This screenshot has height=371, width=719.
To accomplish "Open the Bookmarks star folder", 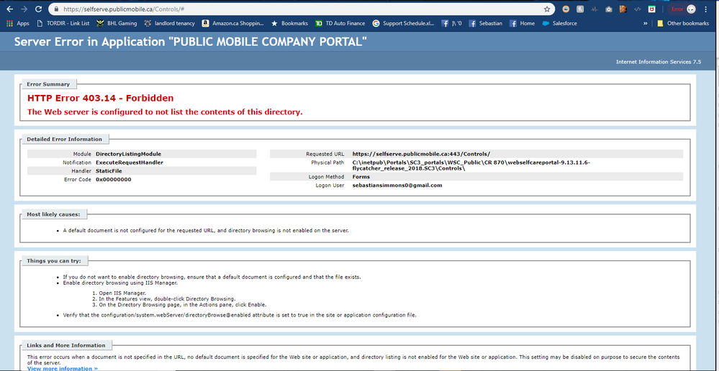I will tap(290, 23).
